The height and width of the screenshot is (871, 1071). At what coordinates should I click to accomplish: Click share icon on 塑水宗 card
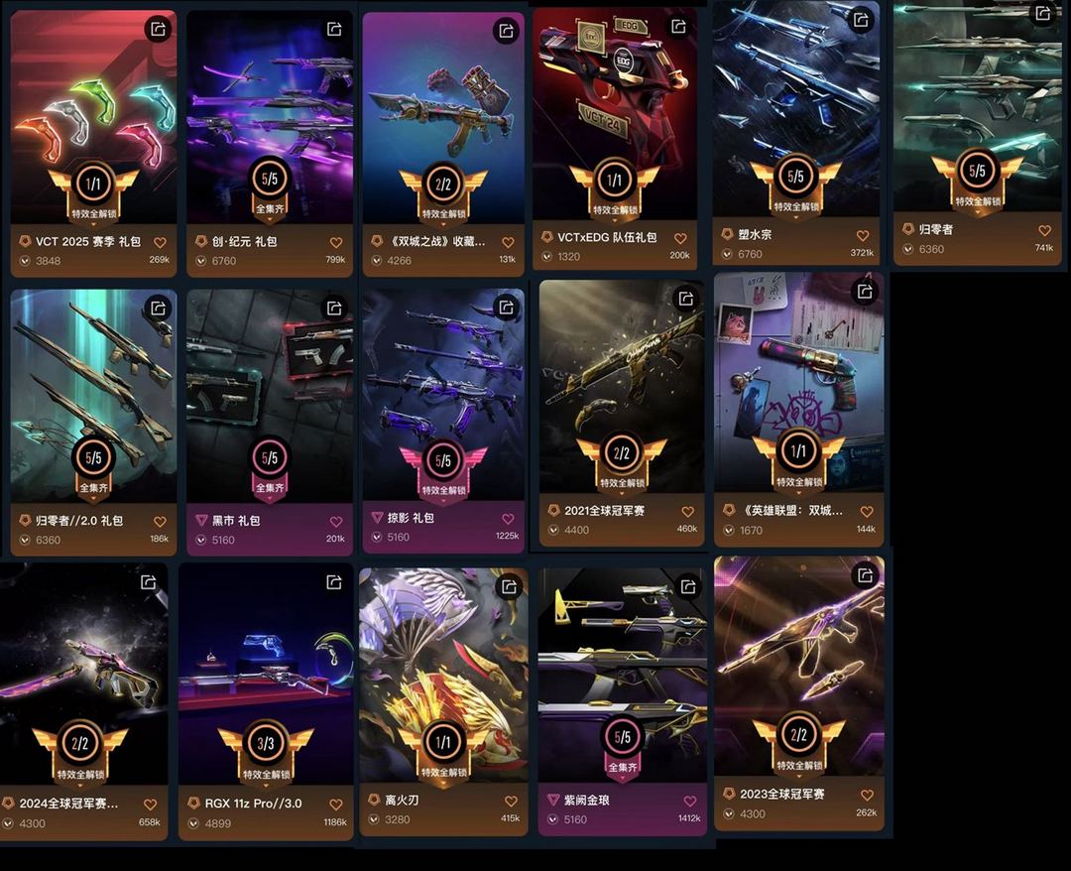coord(861,20)
